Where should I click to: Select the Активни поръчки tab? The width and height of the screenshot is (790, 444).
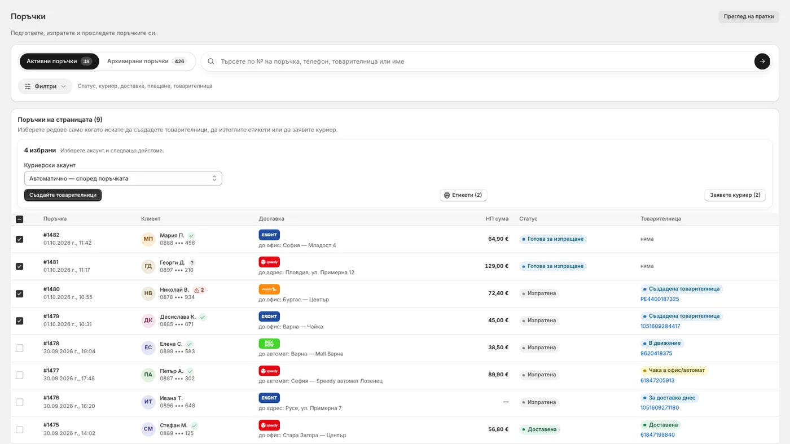[59, 61]
